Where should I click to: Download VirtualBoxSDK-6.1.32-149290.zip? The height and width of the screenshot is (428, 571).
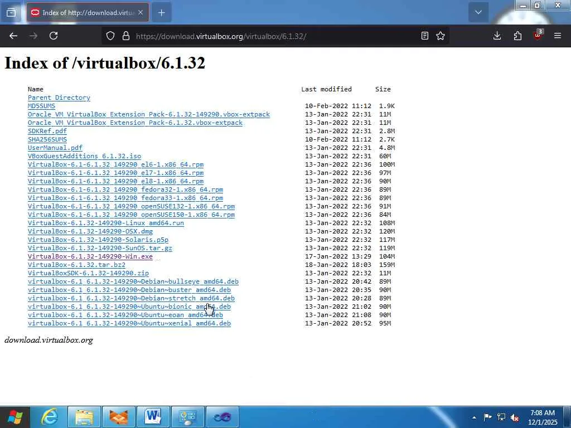click(88, 273)
